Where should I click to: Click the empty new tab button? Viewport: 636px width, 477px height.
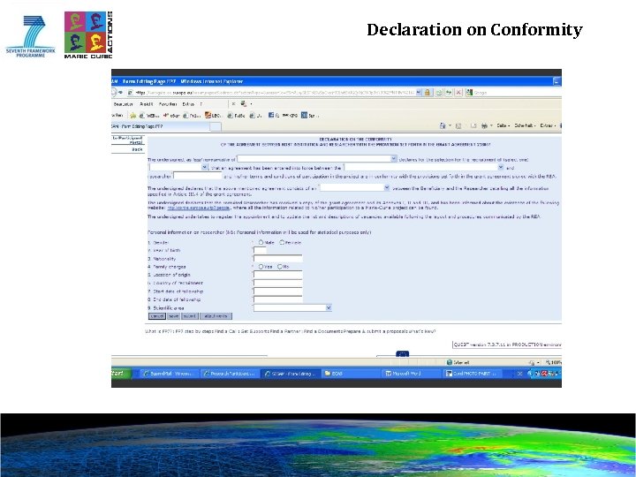coord(216,127)
